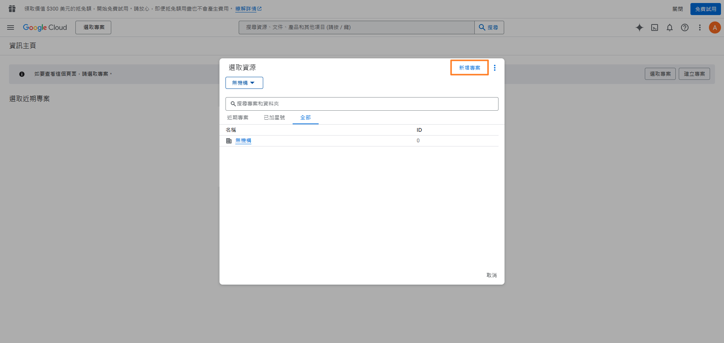Activate the Cloud Shell terminal icon
The image size is (724, 343).
tap(655, 27)
